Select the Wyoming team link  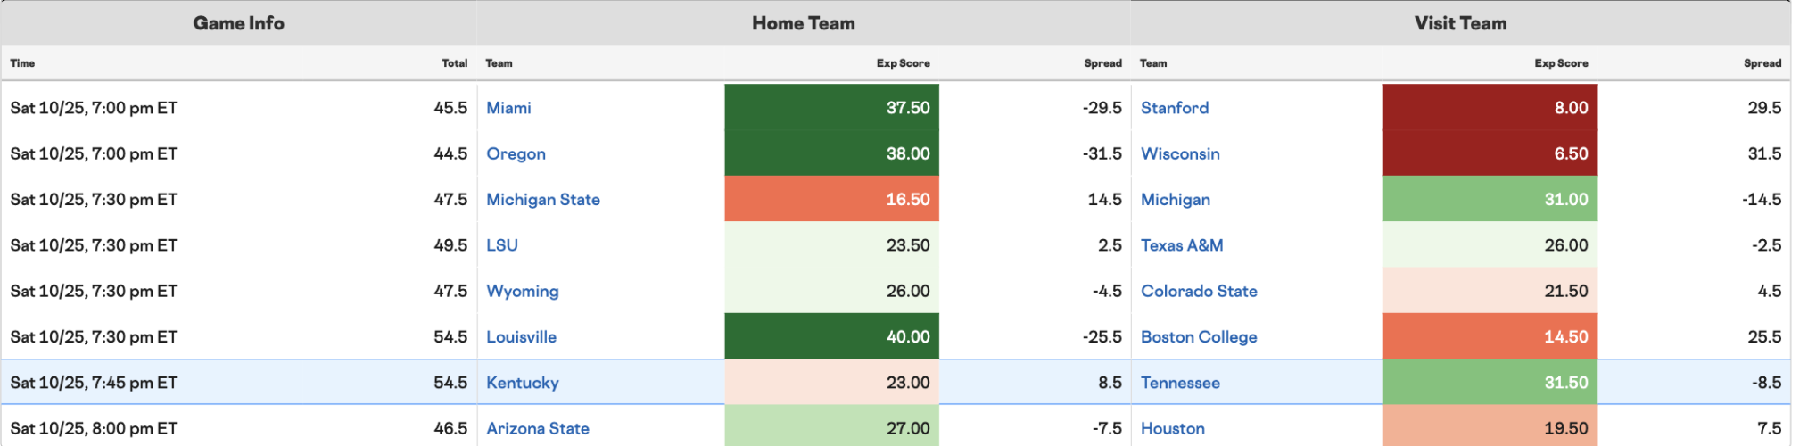coord(523,292)
